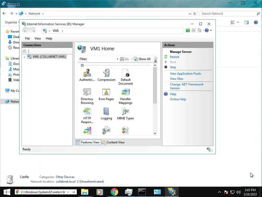Click the Show All button

click(142, 59)
